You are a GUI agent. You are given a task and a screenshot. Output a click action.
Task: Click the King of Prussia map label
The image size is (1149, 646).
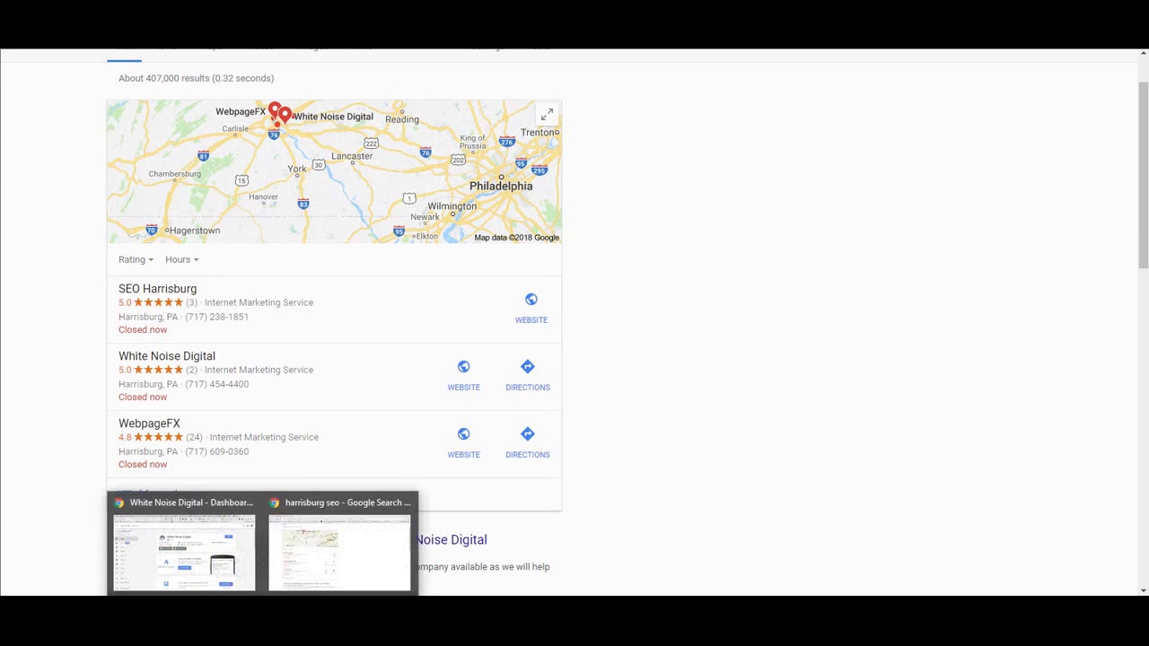pos(473,142)
